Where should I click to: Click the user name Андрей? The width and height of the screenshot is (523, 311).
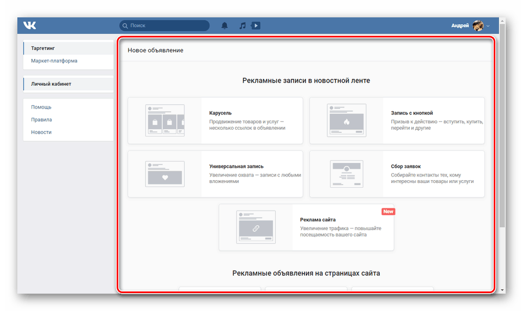460,26
